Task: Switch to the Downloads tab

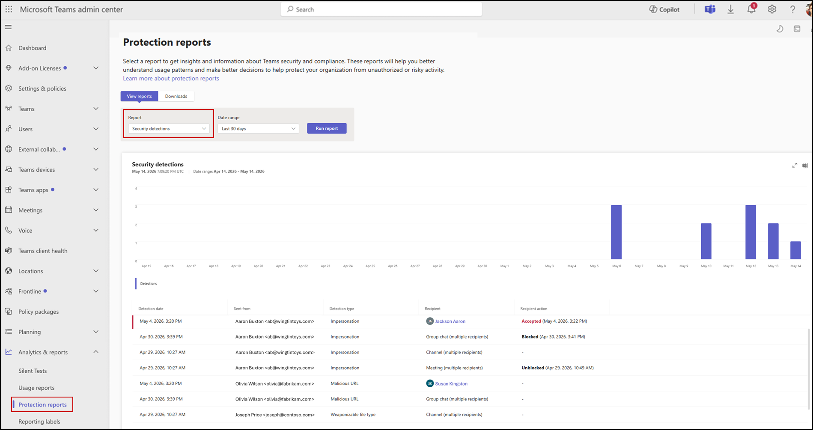Action: coord(176,96)
